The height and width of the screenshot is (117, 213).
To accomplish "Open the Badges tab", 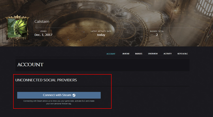I will click(x=138, y=54).
